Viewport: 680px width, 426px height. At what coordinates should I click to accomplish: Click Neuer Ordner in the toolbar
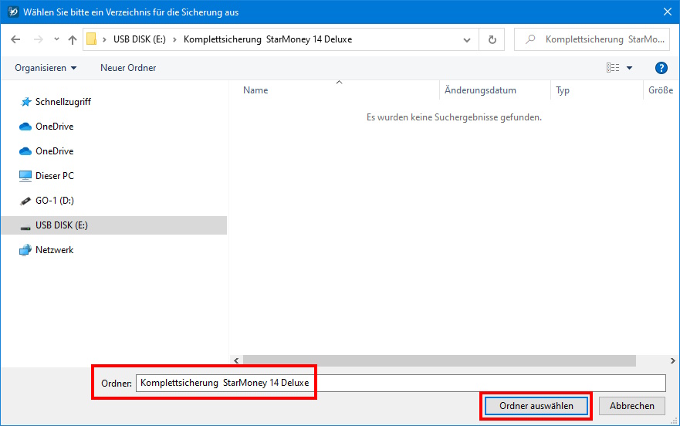point(128,68)
